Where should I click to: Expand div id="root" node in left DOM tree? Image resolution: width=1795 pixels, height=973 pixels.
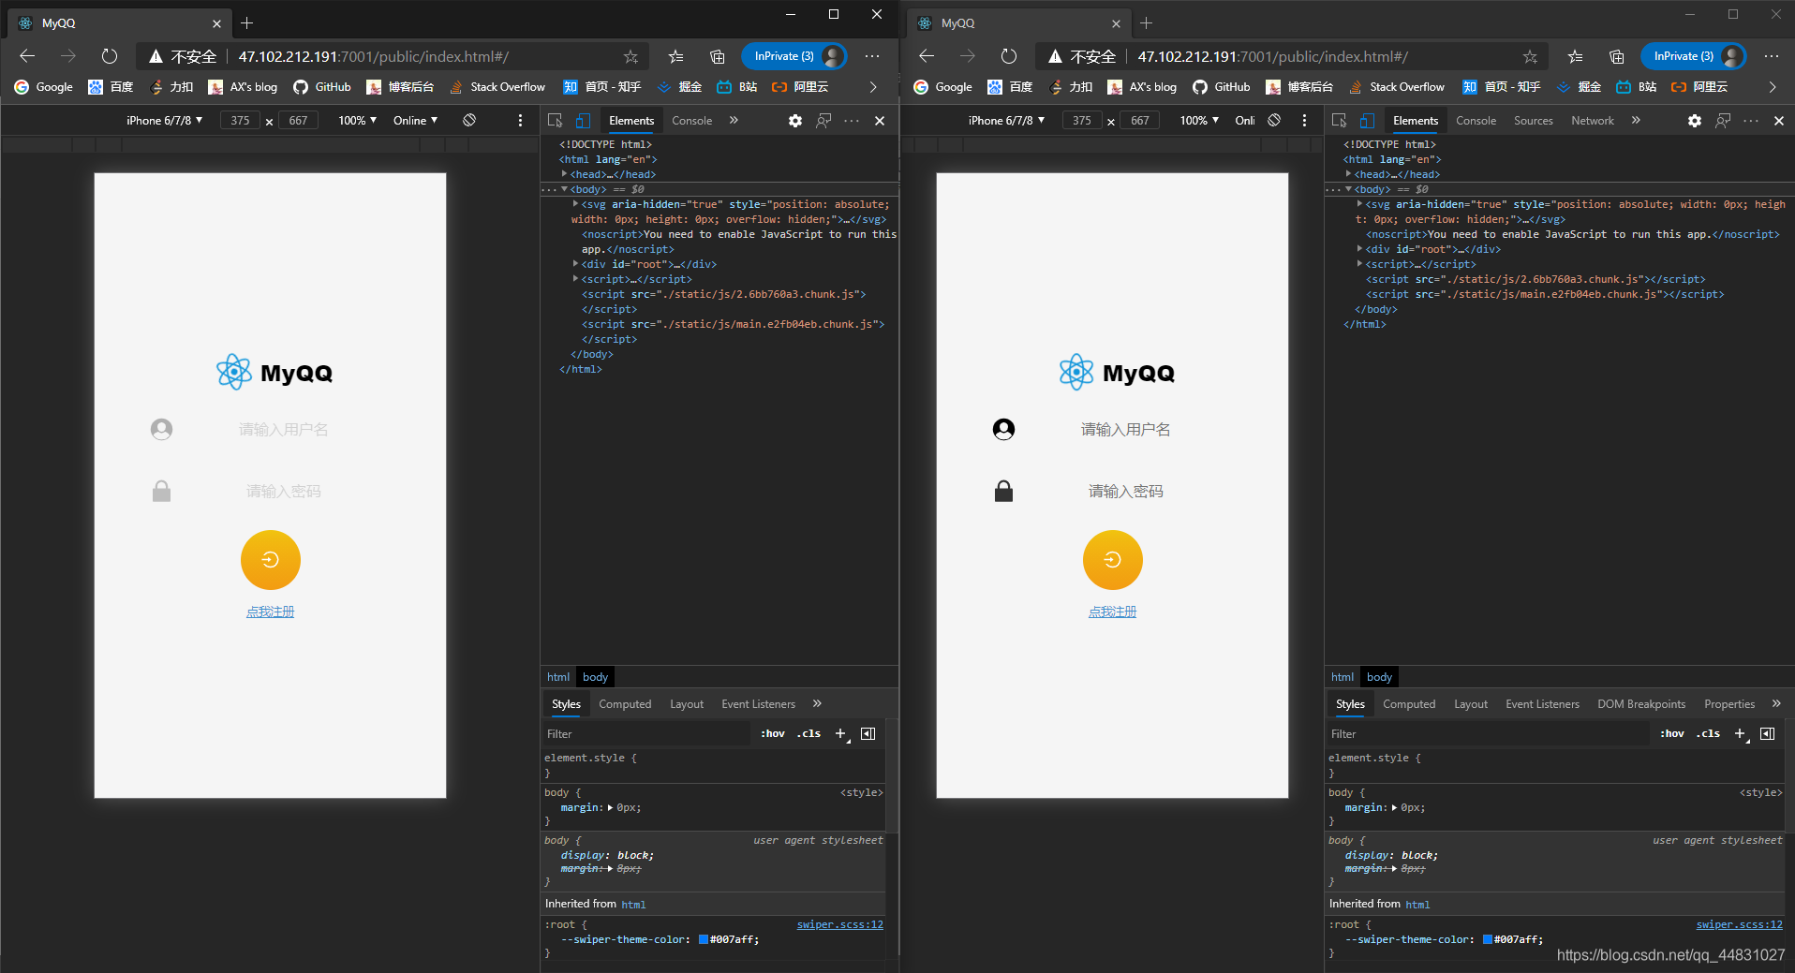click(x=575, y=264)
